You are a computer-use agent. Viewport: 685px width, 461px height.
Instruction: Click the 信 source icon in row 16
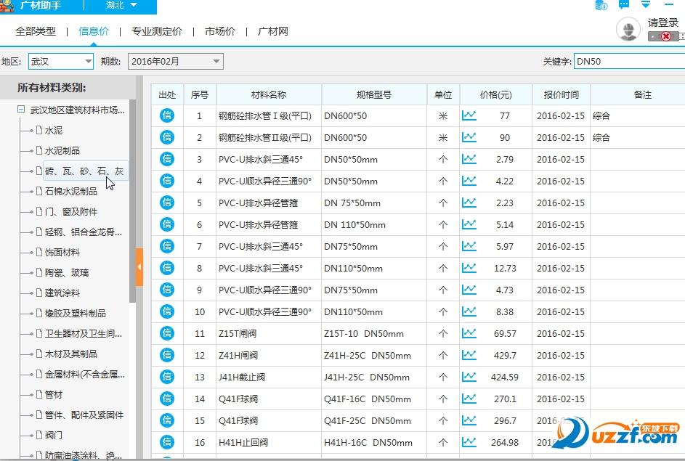(167, 442)
